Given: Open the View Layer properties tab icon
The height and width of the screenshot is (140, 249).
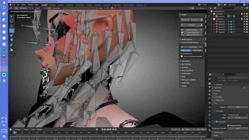Looking at the screenshot, I should tap(210, 91).
